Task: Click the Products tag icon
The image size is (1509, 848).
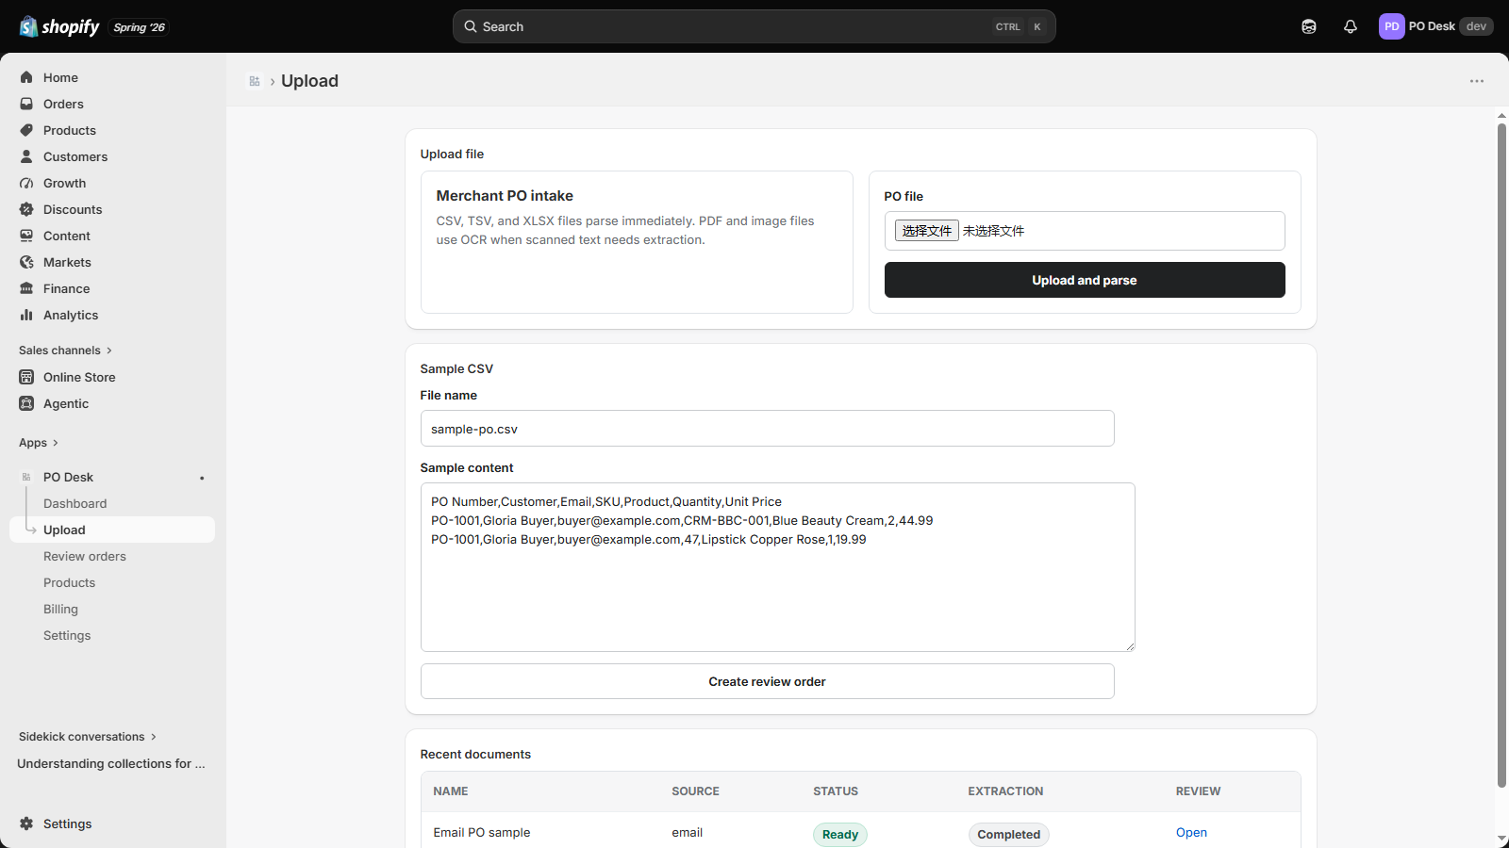Action: point(26,130)
